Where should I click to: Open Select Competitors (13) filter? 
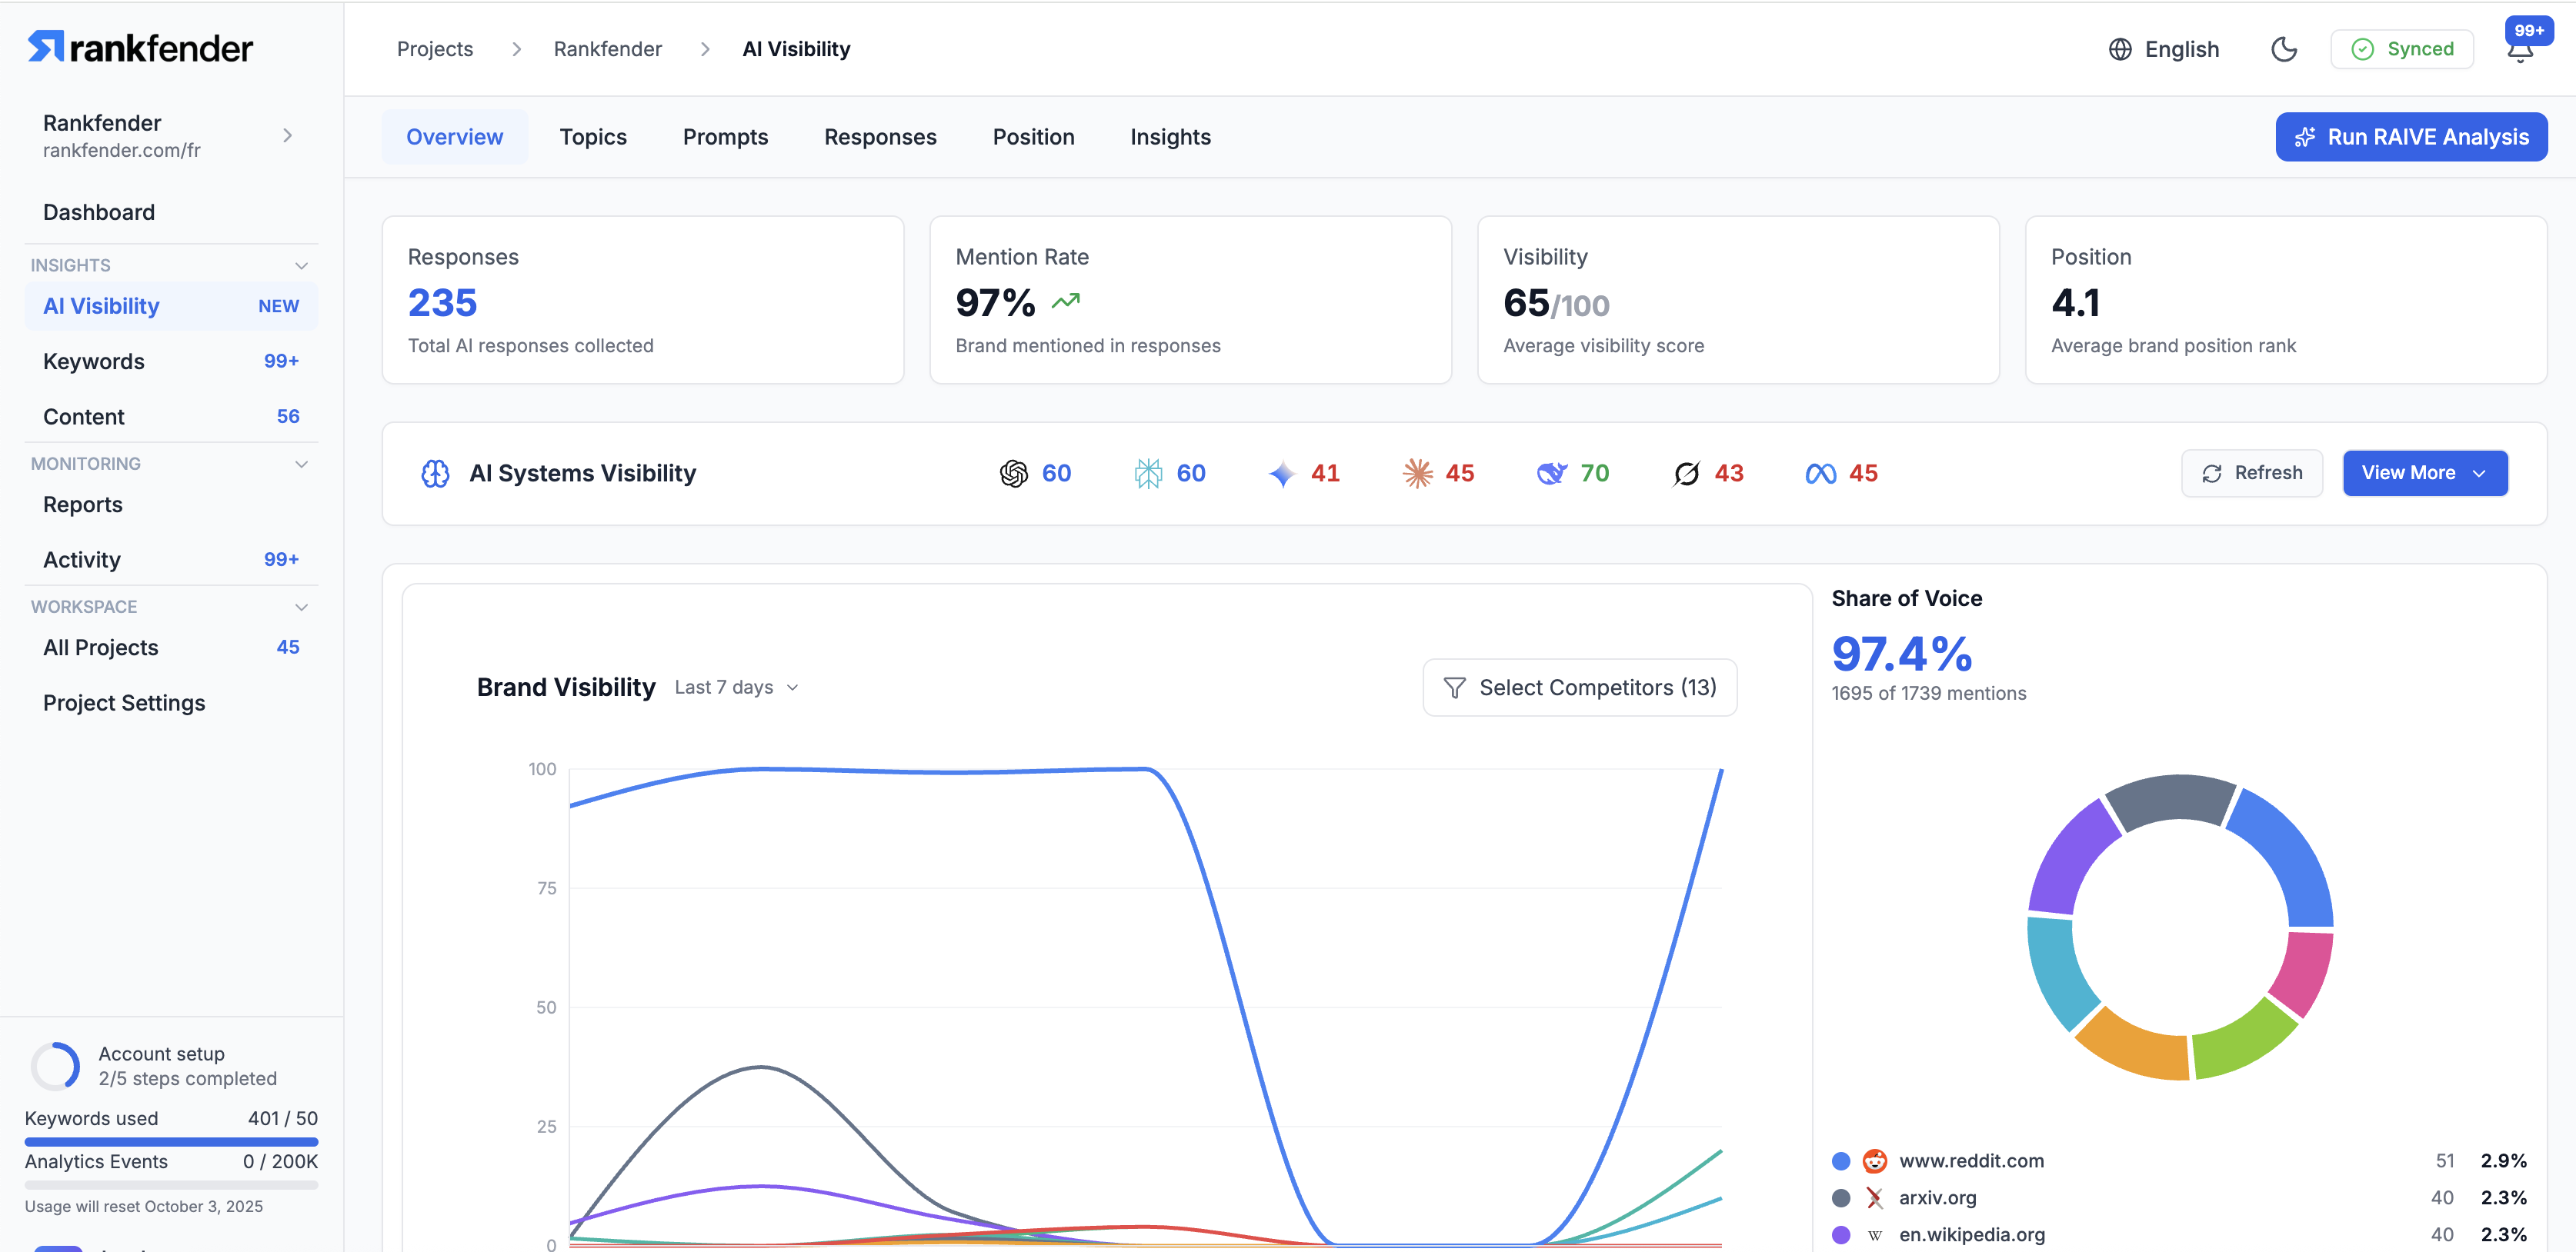pos(1579,688)
